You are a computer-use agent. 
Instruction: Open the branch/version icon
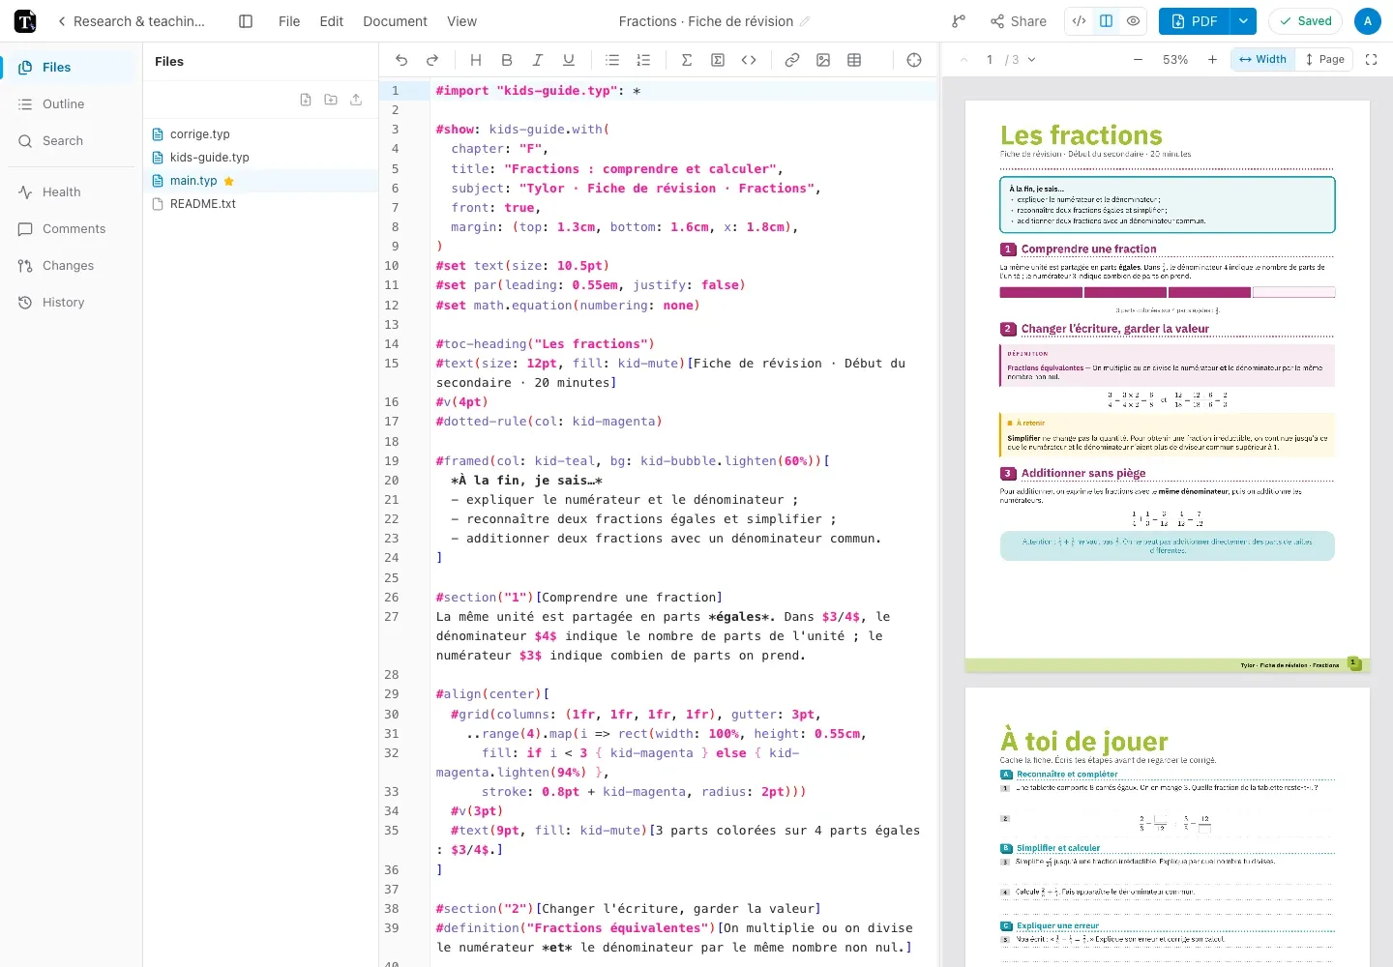pos(958,21)
